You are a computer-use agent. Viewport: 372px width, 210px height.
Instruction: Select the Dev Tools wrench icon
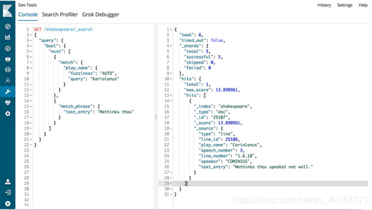pos(8,91)
